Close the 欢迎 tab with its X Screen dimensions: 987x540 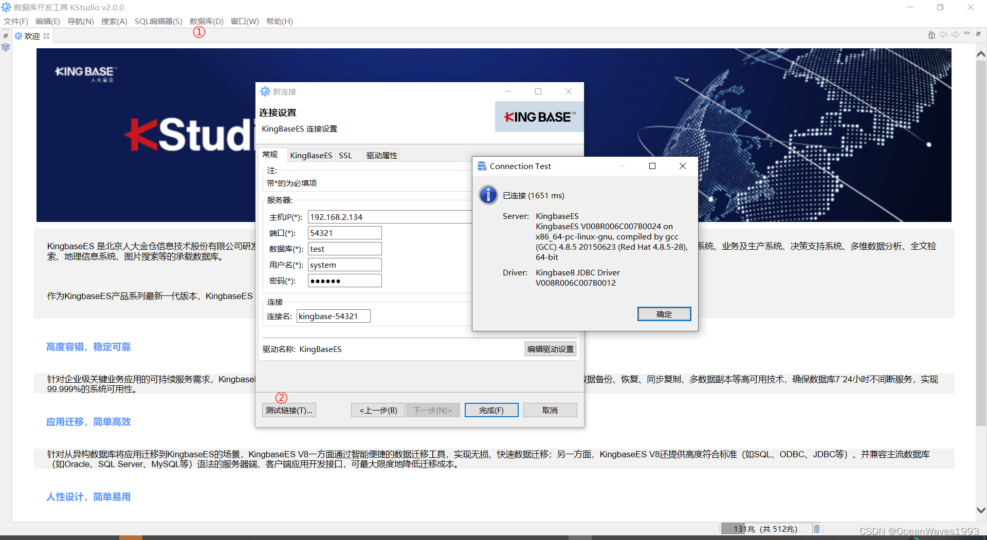pos(46,36)
